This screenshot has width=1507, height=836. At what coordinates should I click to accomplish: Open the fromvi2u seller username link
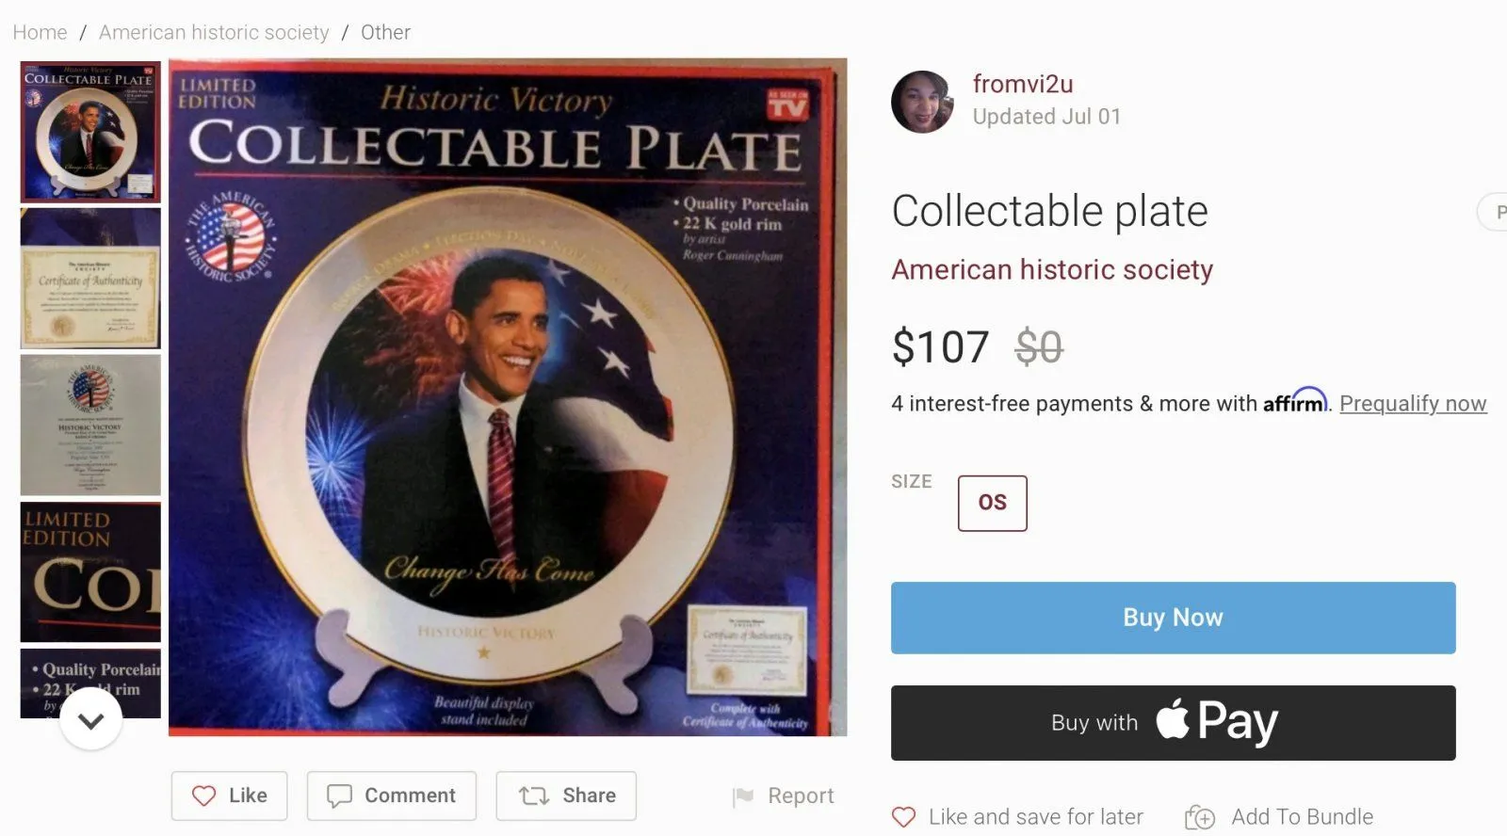[x=1023, y=84]
